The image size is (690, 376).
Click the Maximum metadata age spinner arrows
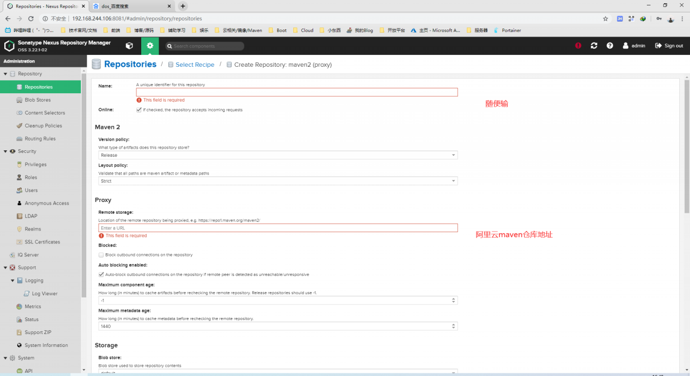coord(453,326)
